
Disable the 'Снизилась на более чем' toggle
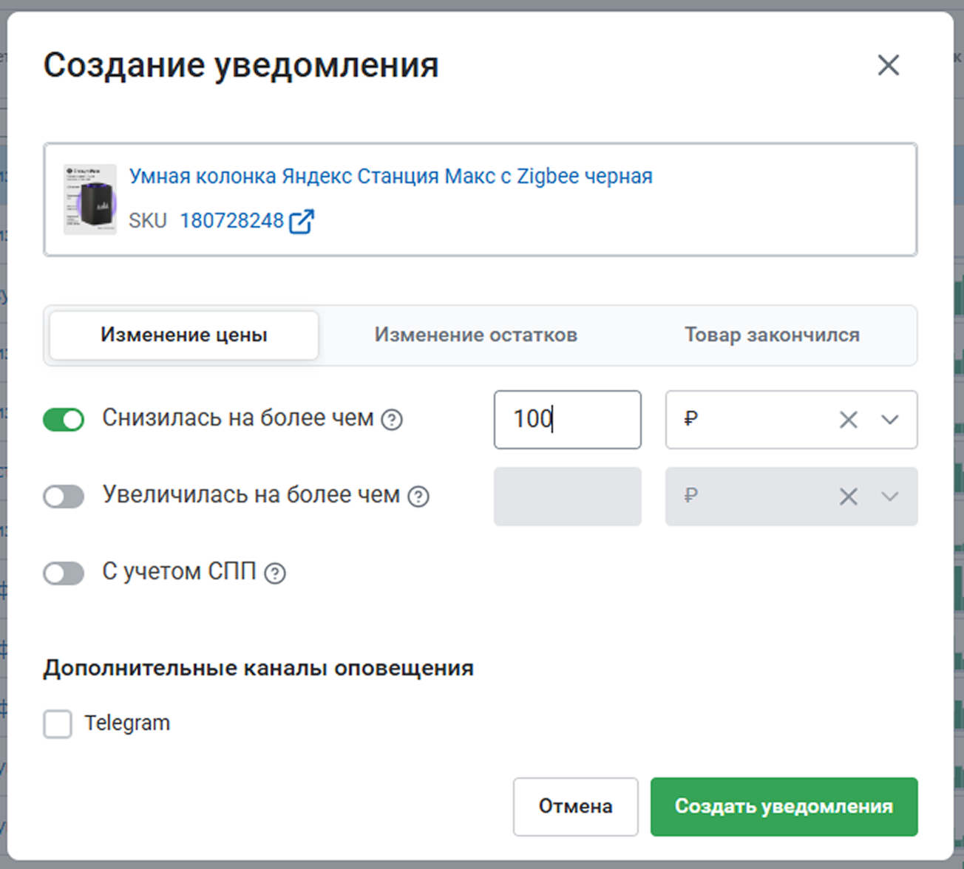[x=64, y=420]
